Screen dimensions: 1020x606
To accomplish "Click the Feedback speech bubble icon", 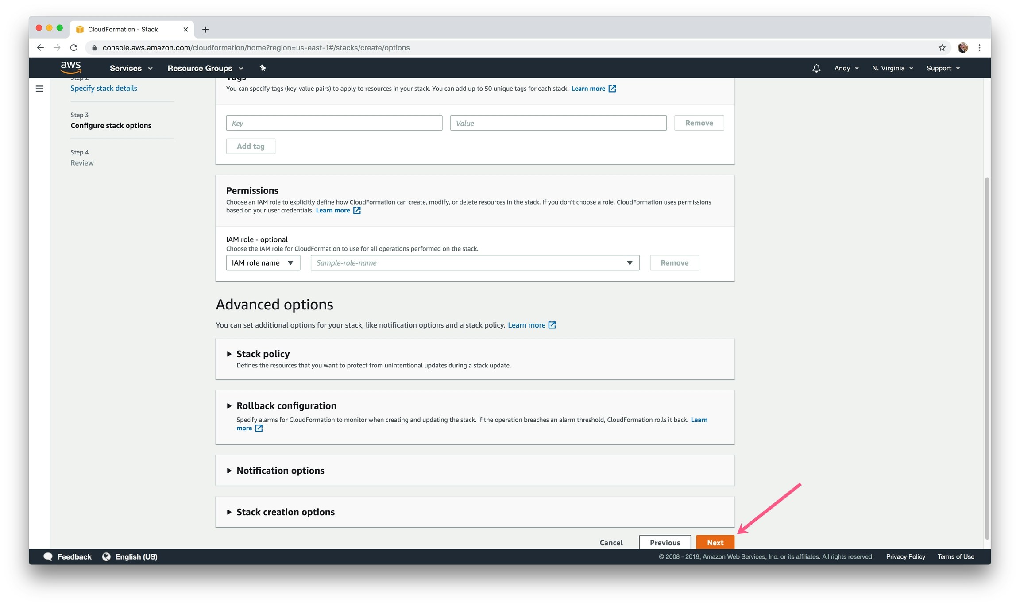I will pyautogui.click(x=48, y=556).
